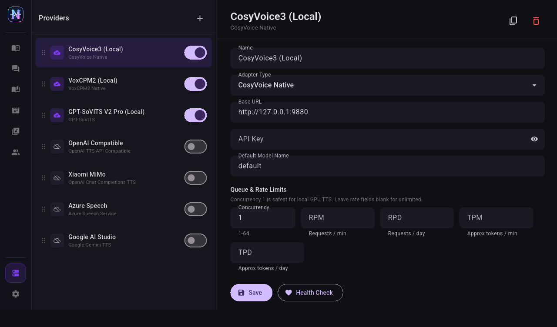The height and width of the screenshot is (327, 557).
Task: Click the cloud-off icon beside Azure Speech
Action: pyautogui.click(x=57, y=209)
